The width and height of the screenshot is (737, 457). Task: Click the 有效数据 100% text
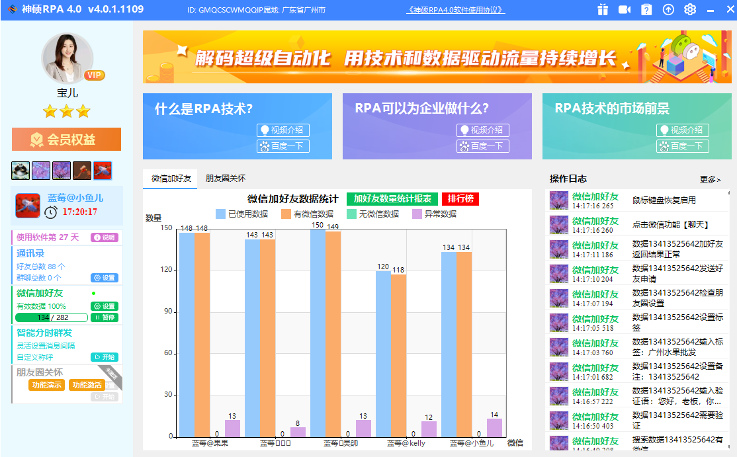pyautogui.click(x=42, y=306)
